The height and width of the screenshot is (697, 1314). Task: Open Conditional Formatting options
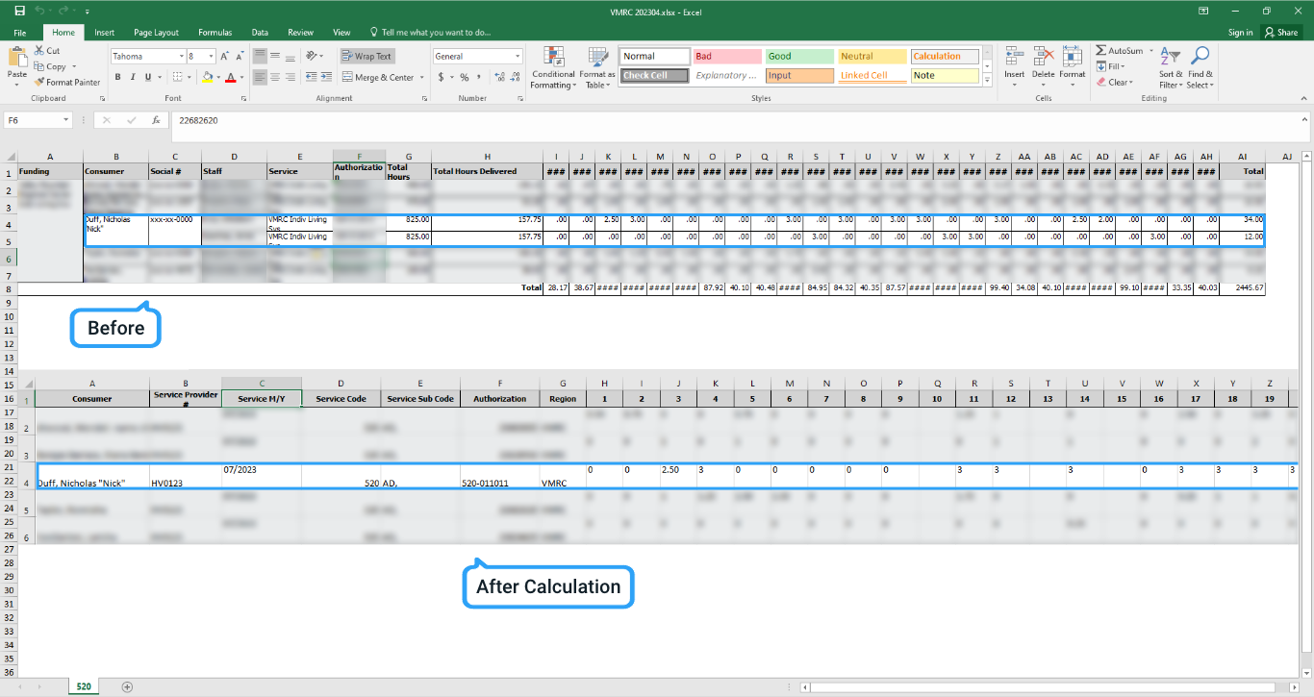(x=553, y=67)
